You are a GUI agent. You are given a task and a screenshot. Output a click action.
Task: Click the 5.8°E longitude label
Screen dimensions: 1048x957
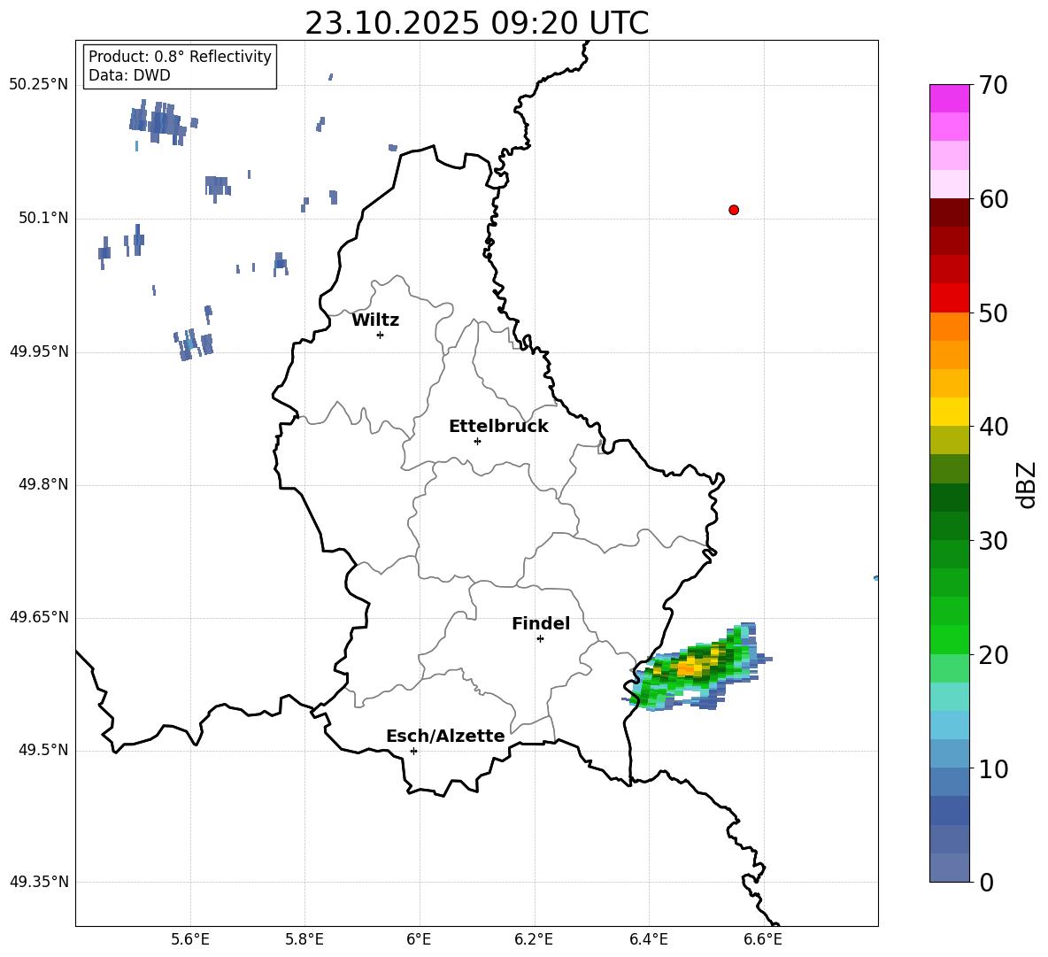point(304,939)
